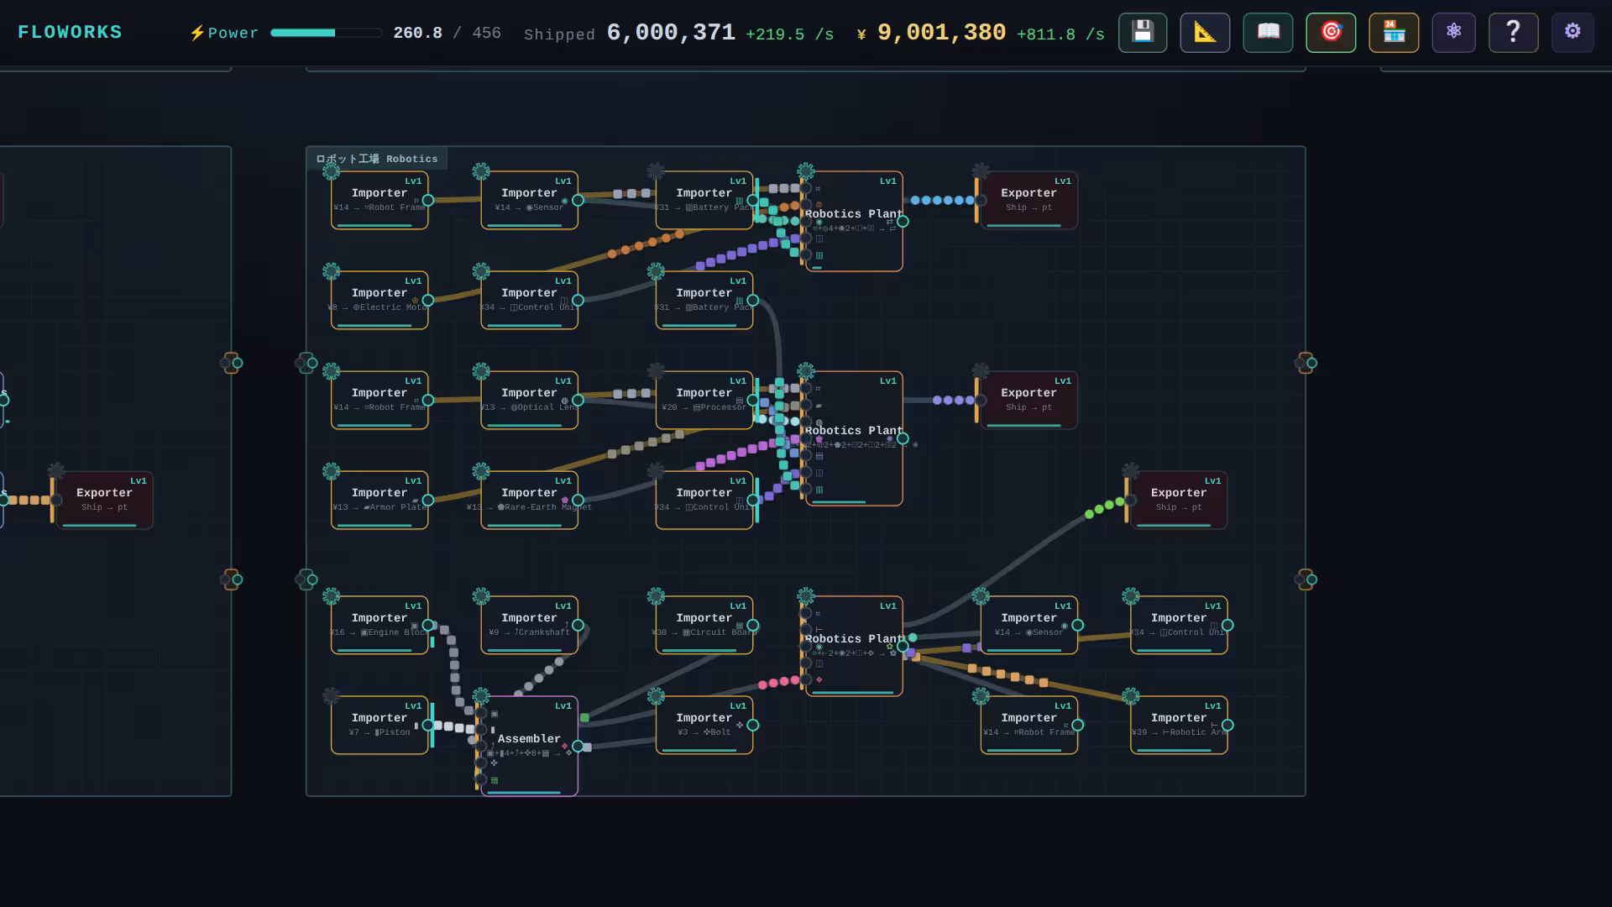The image size is (1612, 907).
Task: Open the shop storefront icon
Action: 1394,33
